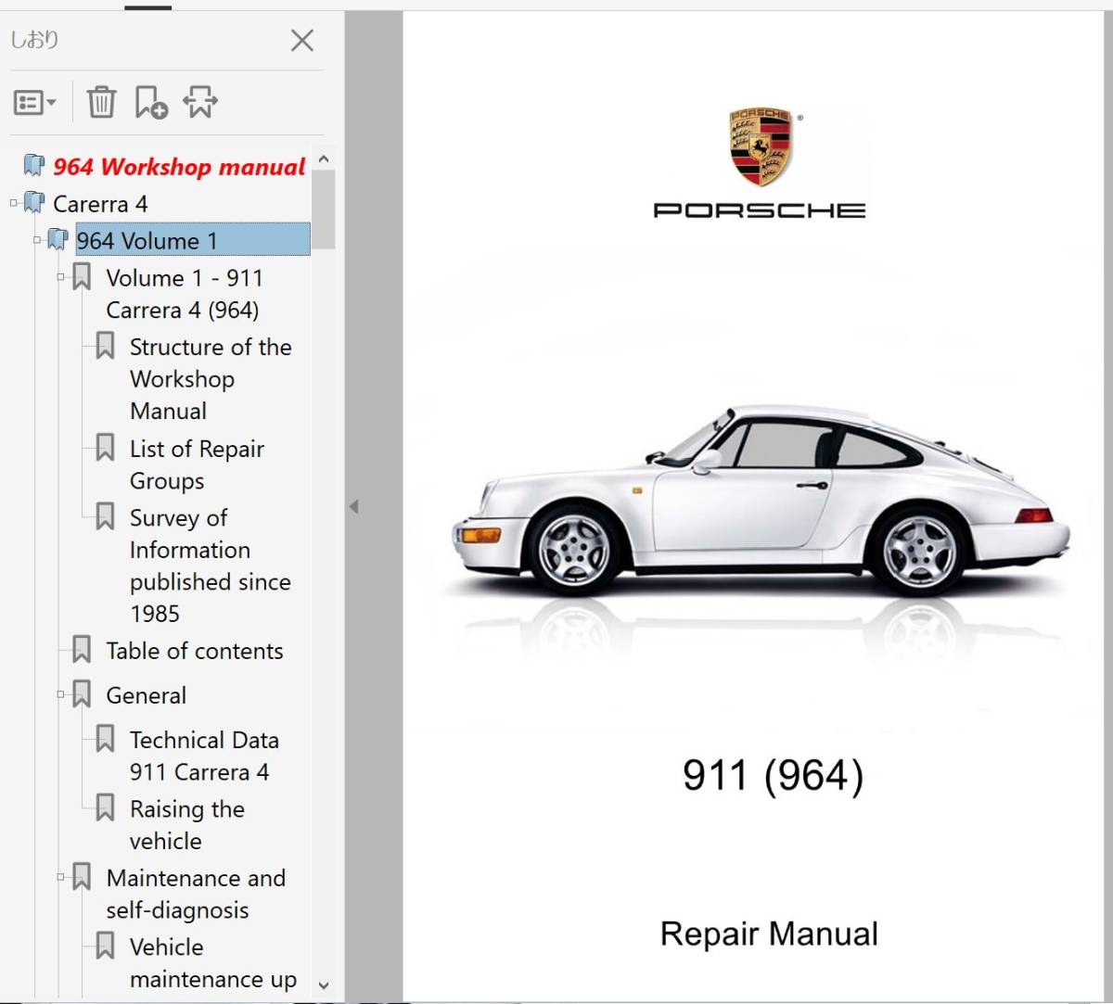Collapse side panel using left arrow handle
The height and width of the screenshot is (1004, 1113).
(353, 507)
